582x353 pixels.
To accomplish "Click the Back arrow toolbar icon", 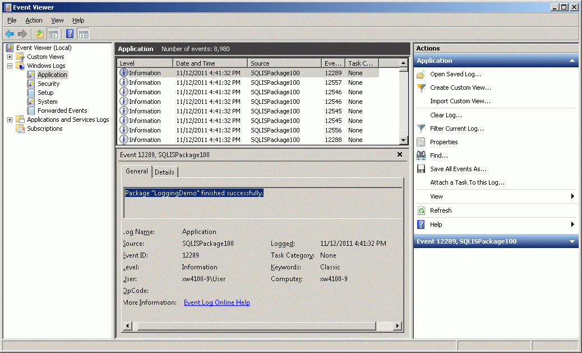I will click(x=10, y=34).
